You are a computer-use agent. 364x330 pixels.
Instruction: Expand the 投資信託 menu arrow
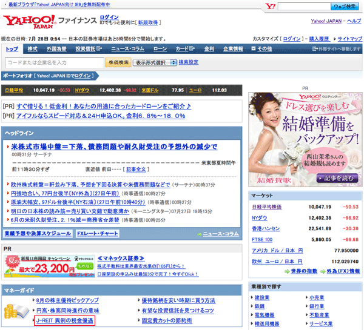(102, 48)
